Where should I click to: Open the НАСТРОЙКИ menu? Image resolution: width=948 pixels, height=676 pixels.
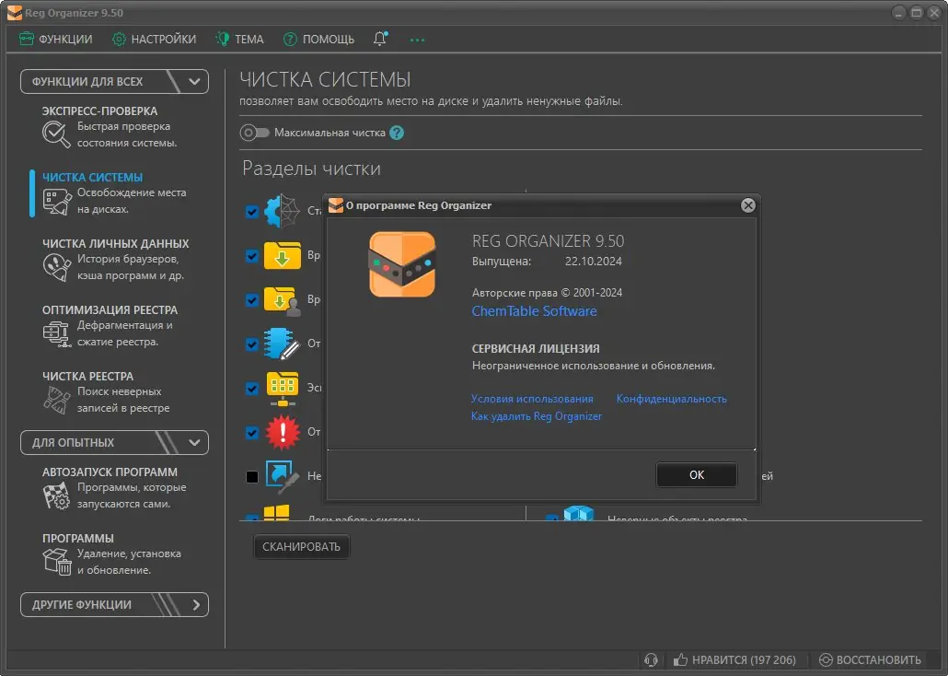click(155, 40)
